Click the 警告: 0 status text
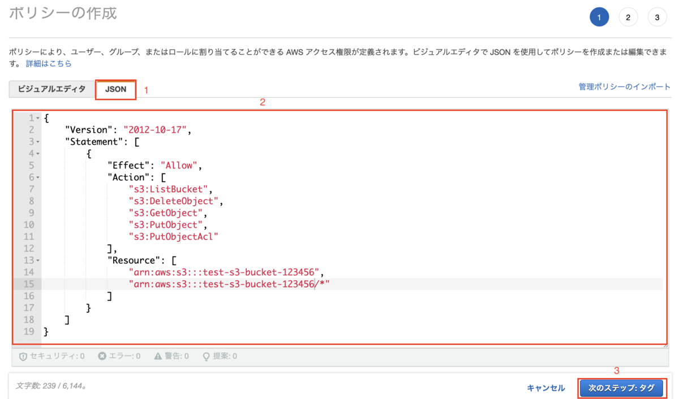The height and width of the screenshot is (399, 679). (177, 357)
